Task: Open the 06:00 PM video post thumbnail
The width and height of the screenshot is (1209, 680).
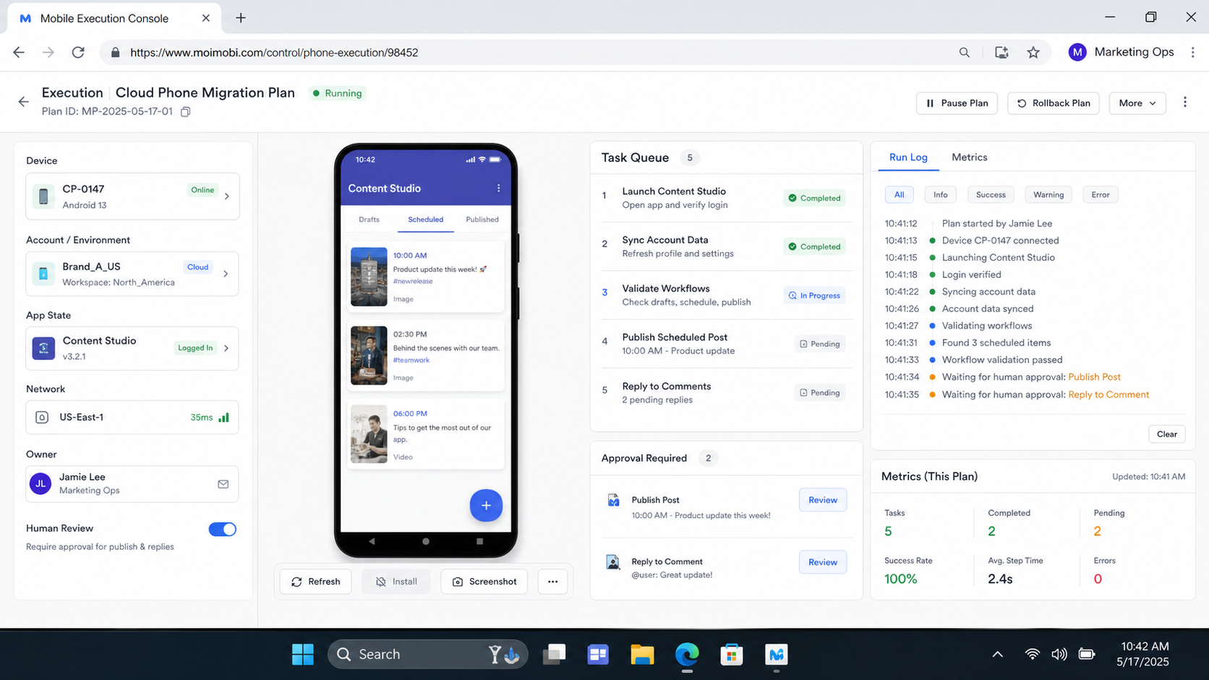Action: point(369,434)
